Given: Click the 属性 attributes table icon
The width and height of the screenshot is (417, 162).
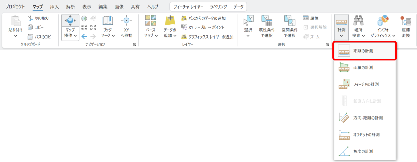Looking at the screenshot, I should tap(306, 18).
